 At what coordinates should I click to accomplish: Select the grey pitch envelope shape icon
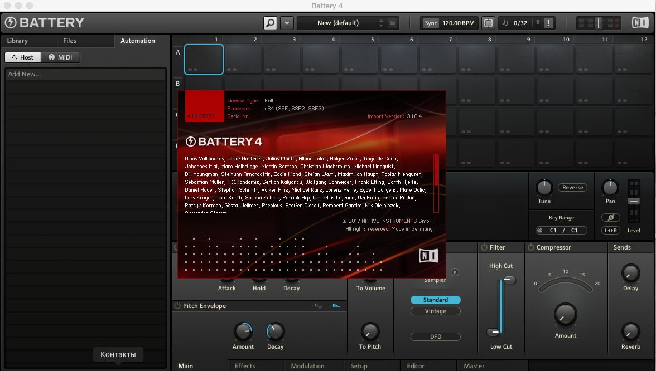pyautogui.click(x=320, y=306)
